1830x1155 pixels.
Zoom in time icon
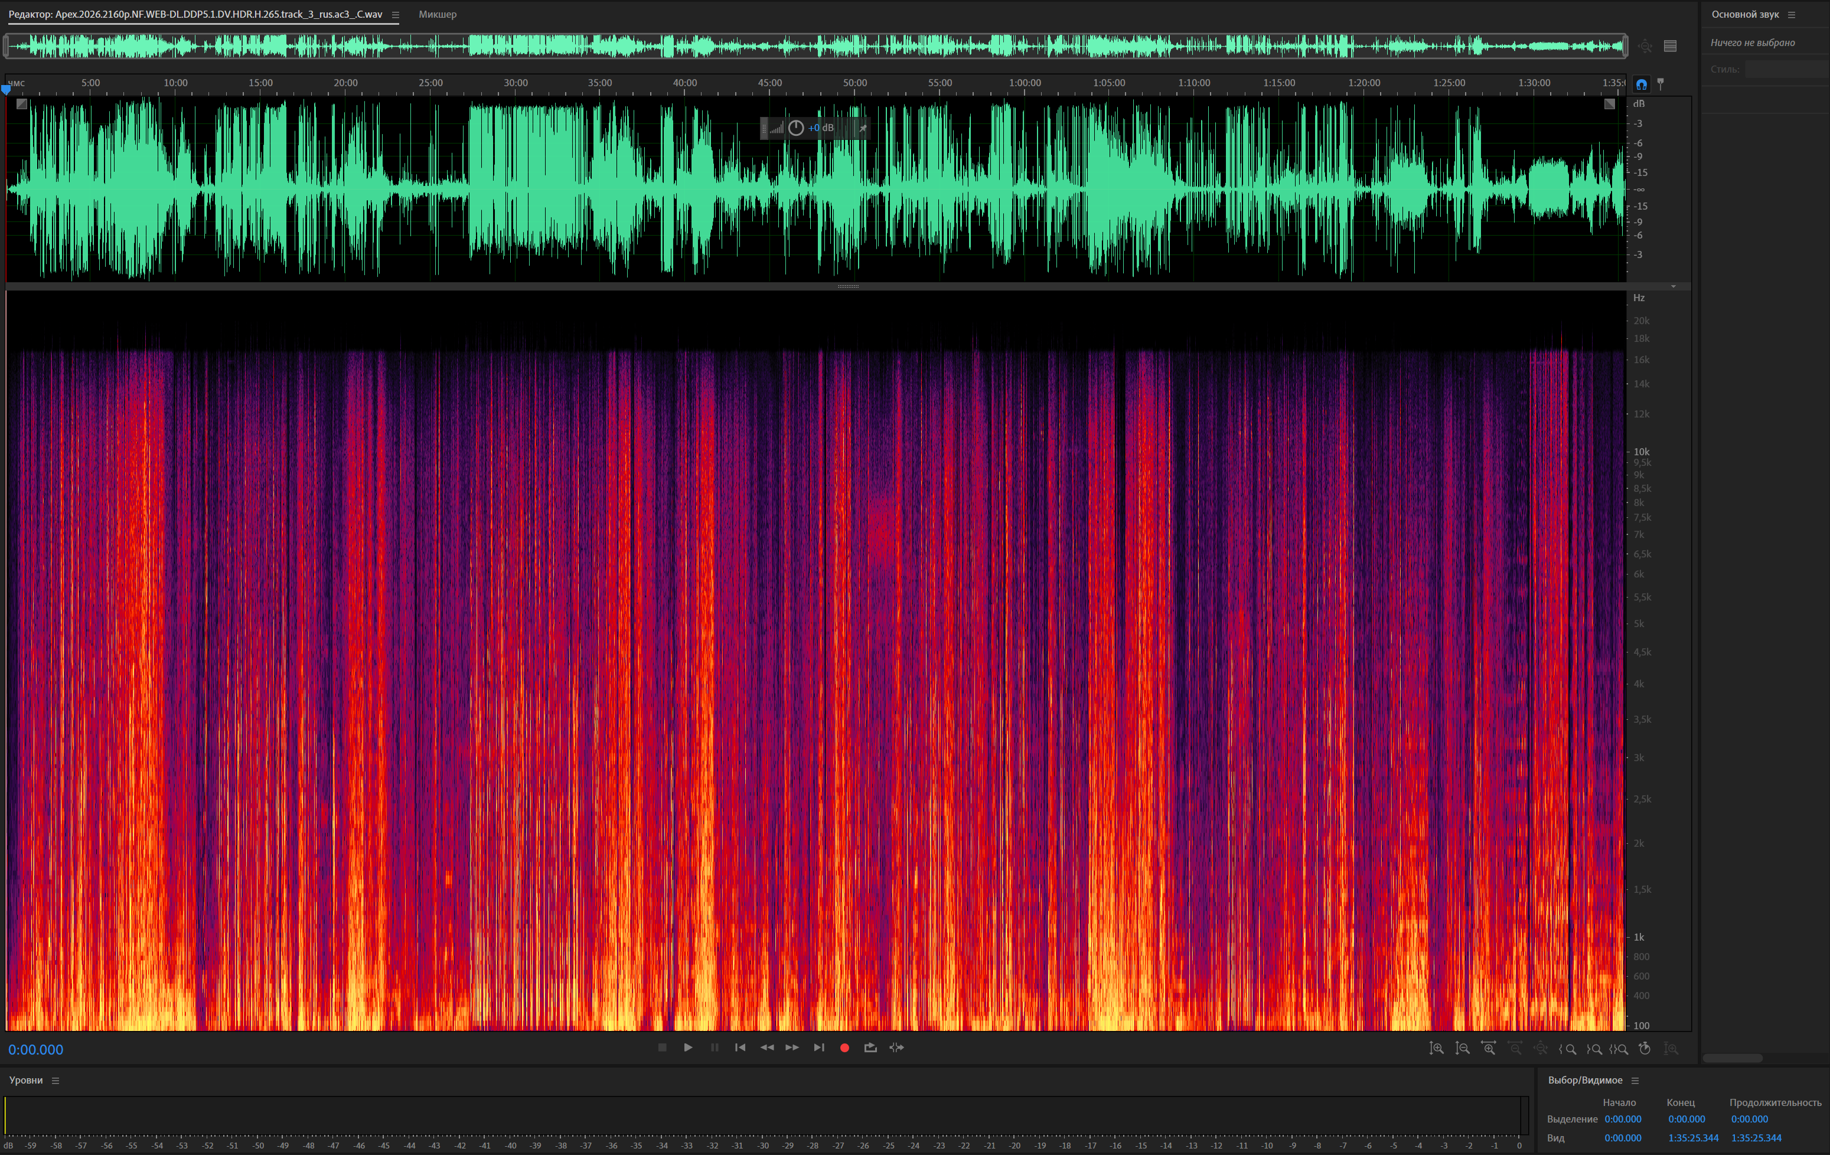pyautogui.click(x=1488, y=1049)
